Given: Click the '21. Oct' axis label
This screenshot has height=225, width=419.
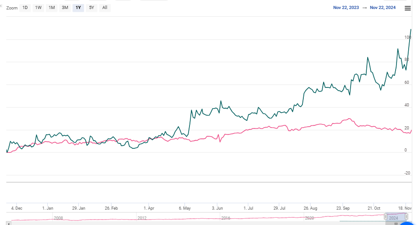Looking at the screenshot, I should tap(374, 208).
